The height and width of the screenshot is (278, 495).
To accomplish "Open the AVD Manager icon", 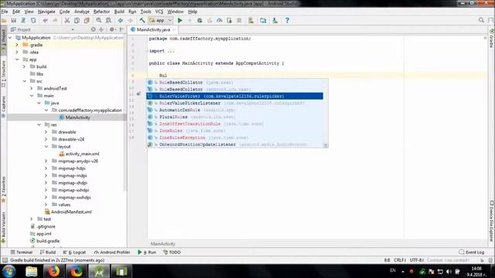I will coord(251,21).
